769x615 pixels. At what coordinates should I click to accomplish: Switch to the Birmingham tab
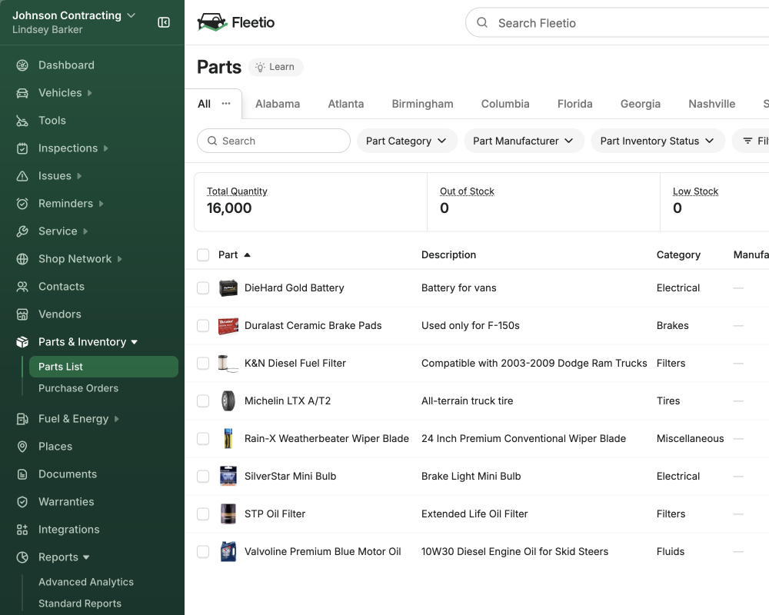click(422, 104)
